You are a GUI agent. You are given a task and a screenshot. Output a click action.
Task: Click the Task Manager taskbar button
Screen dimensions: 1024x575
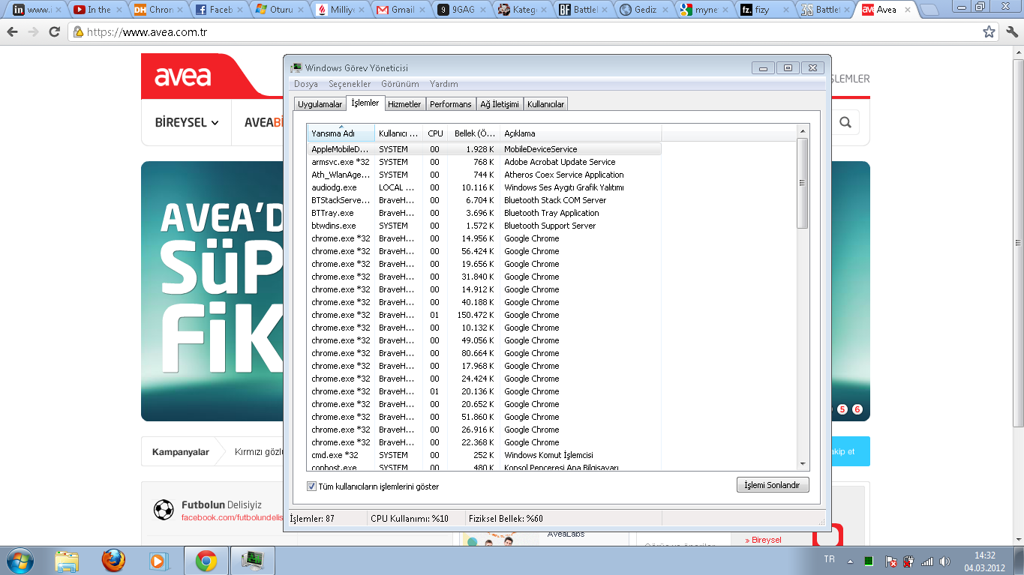pyautogui.click(x=252, y=561)
